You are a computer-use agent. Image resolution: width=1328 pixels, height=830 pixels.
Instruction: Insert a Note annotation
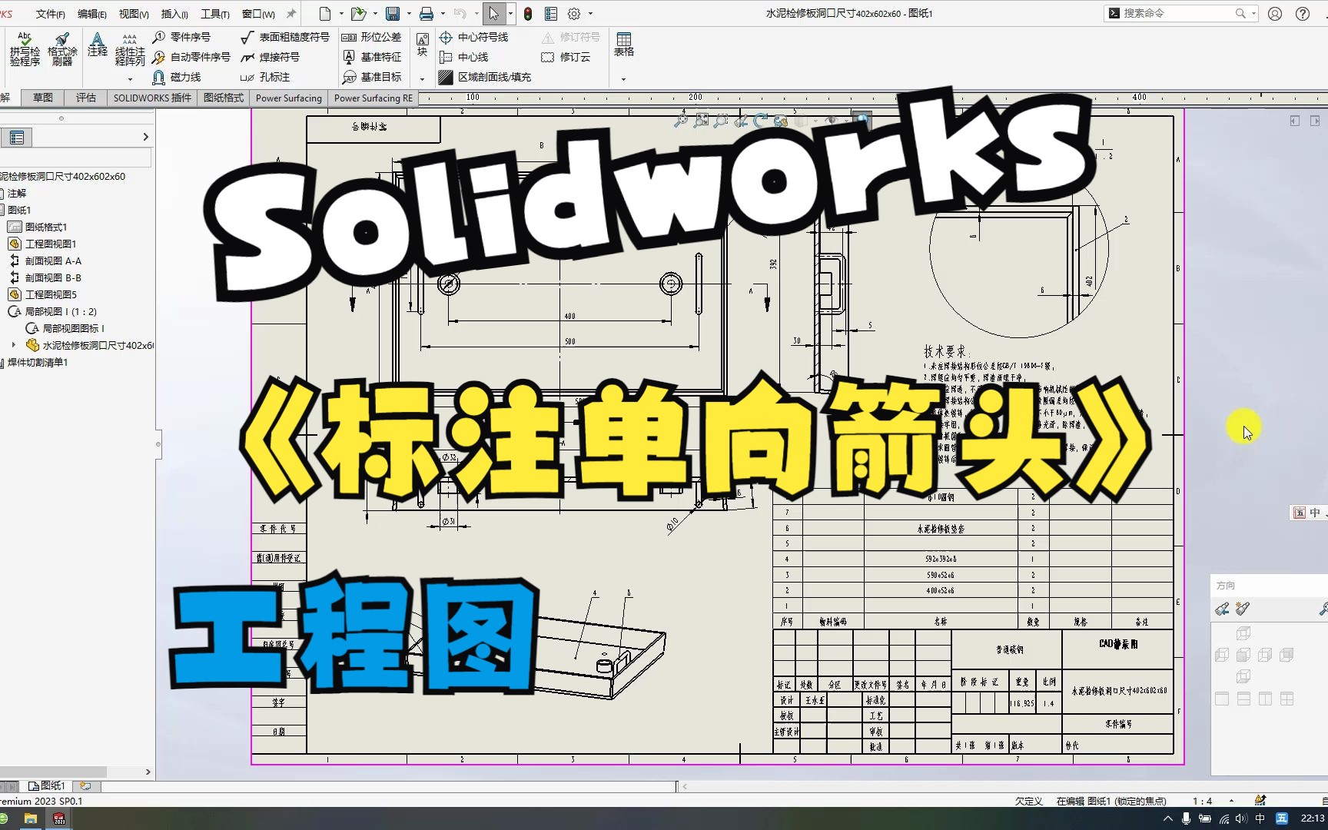tap(98, 45)
